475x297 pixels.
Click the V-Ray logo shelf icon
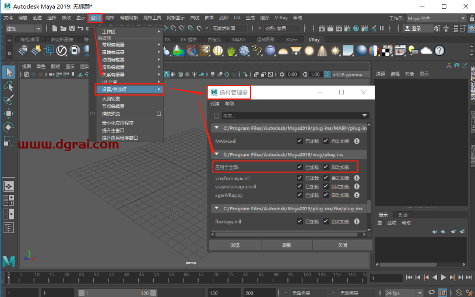click(62, 51)
